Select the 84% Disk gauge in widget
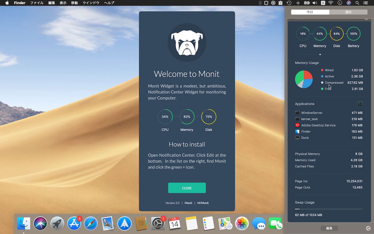Screen dimensions: 374x234 click(337, 34)
